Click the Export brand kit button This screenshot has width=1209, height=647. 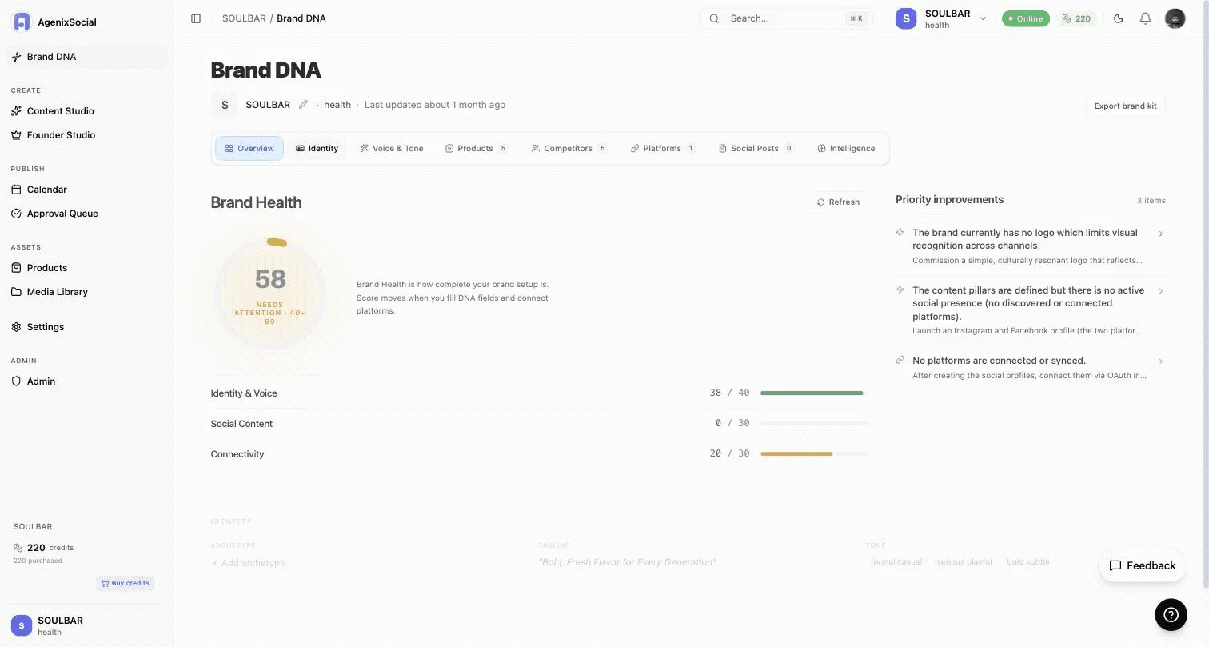point(1125,106)
